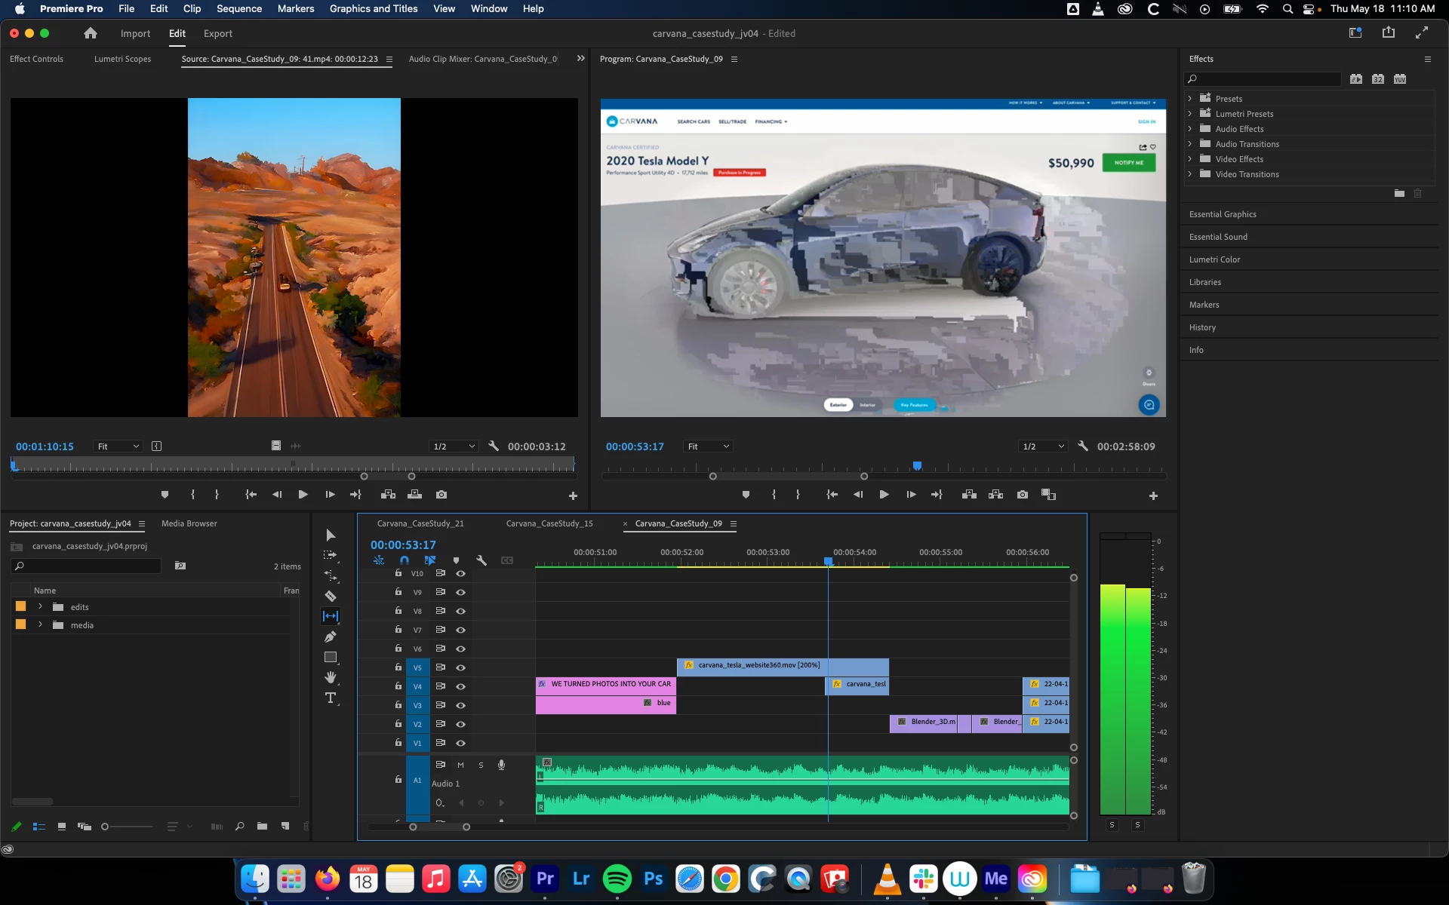Image resolution: width=1449 pixels, height=905 pixels.
Task: Click New Bin icon in Project panel
Action: point(262,827)
